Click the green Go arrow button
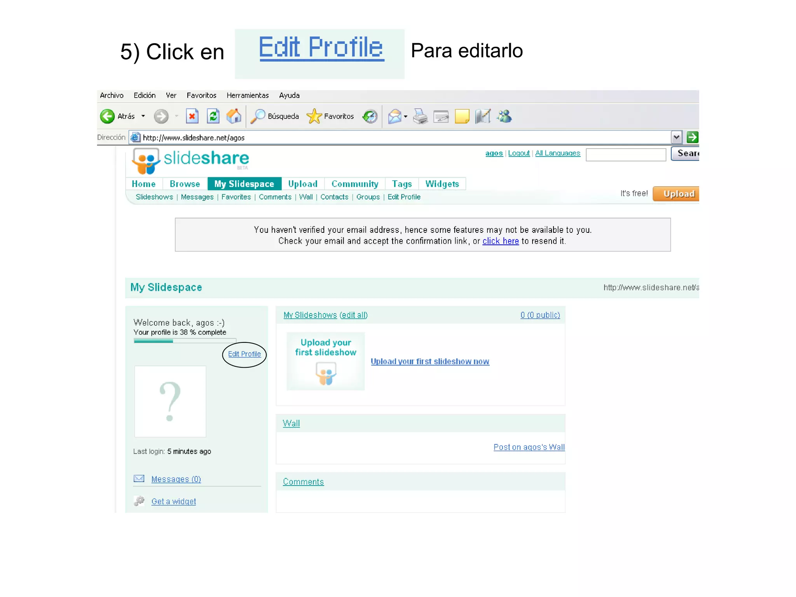The height and width of the screenshot is (597, 796). click(x=692, y=137)
